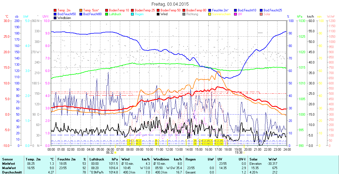Click the magenta UV legend swatch
Screen dimensions: 339x174
coord(236,14)
